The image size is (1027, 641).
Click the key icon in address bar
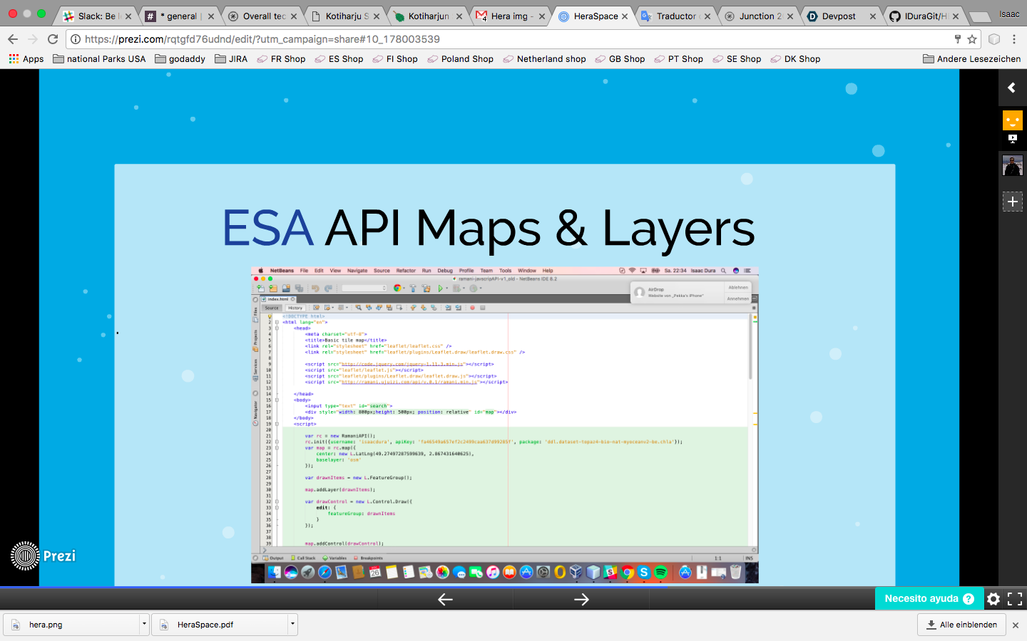pyautogui.click(x=957, y=39)
